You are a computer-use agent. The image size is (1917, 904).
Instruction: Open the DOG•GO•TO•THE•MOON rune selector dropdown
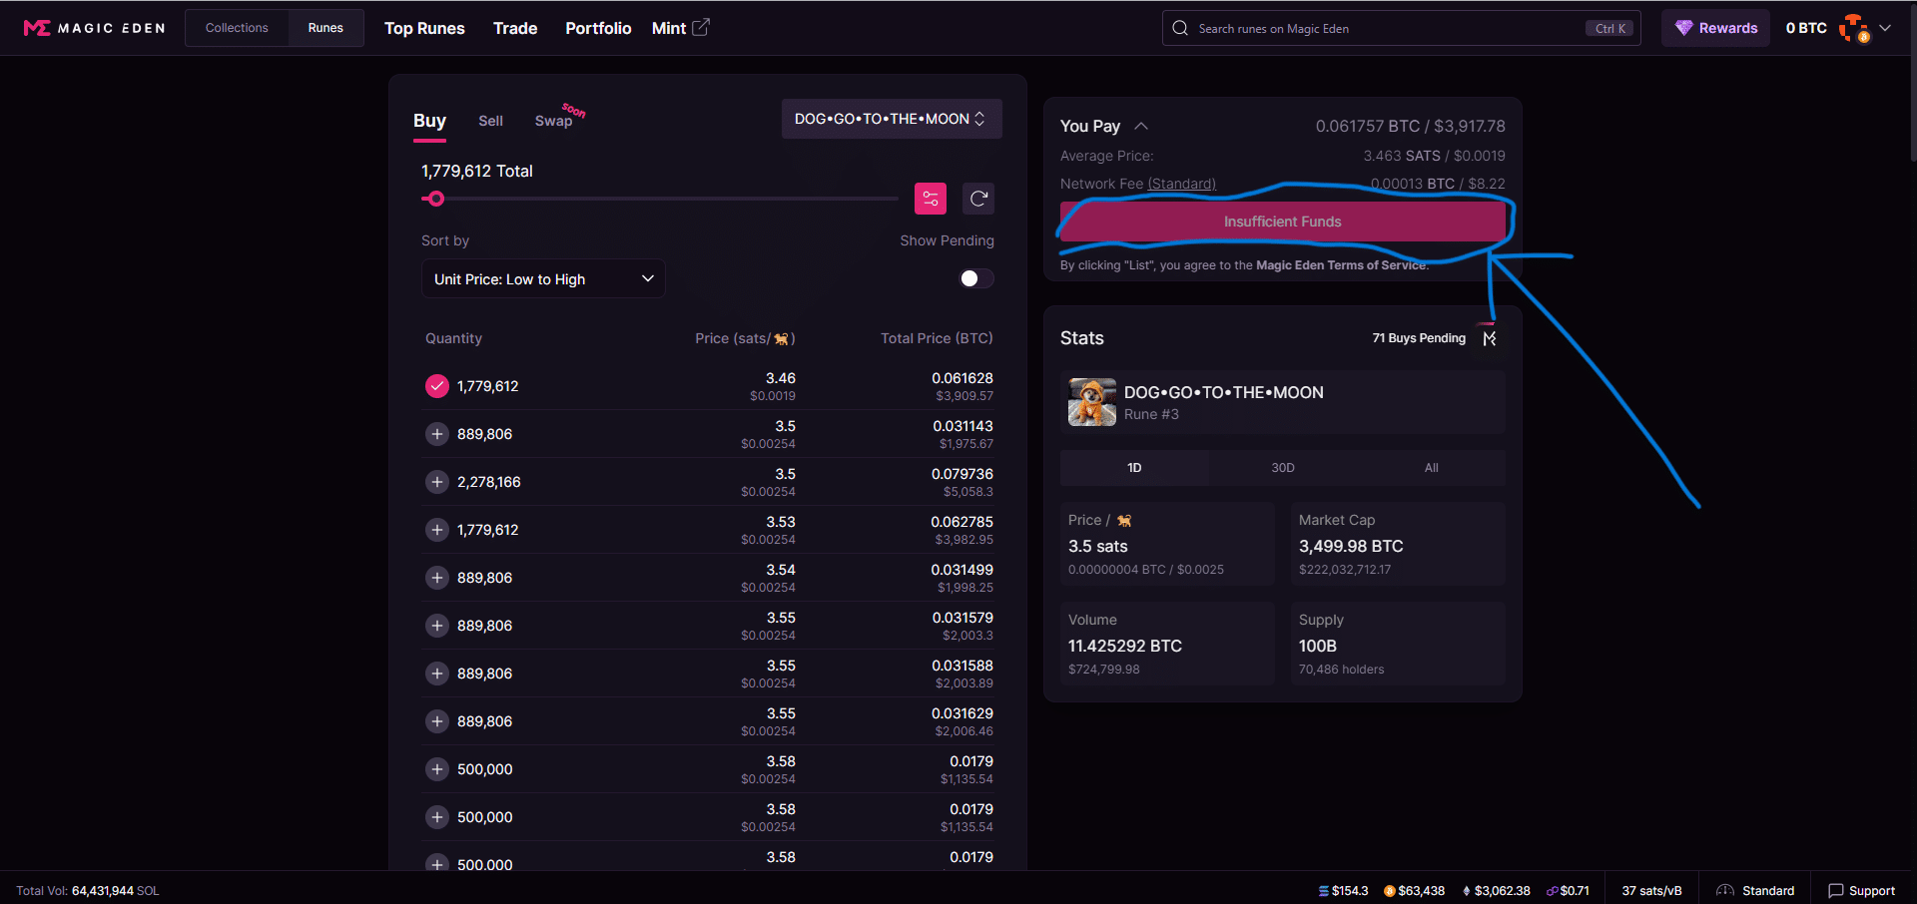(x=891, y=119)
